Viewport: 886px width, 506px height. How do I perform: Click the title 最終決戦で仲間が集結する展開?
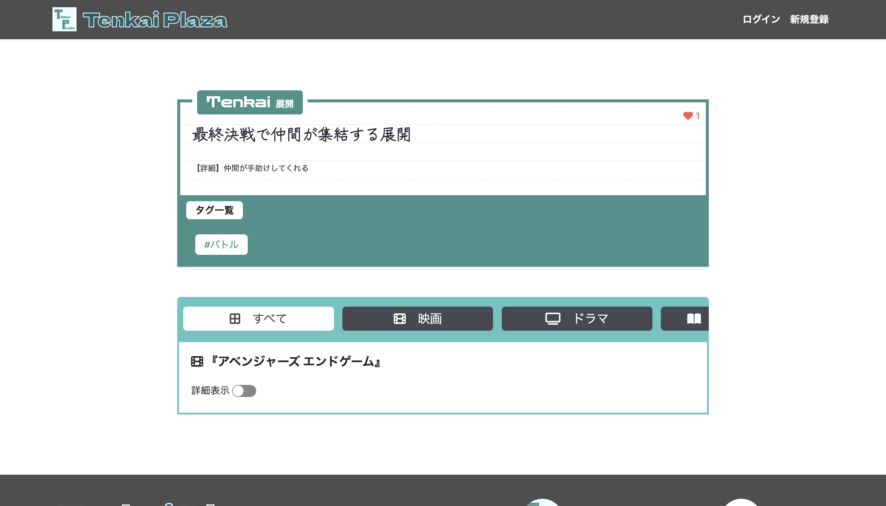[x=301, y=135]
